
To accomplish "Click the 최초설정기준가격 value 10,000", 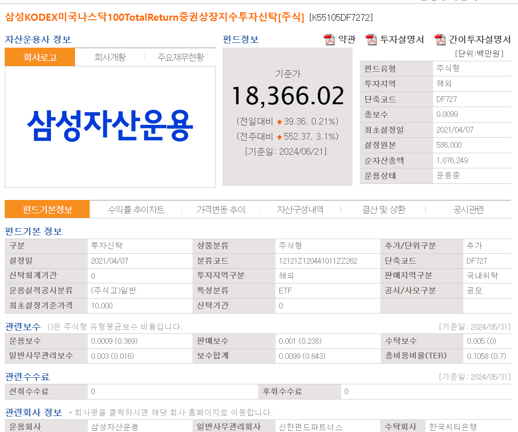I will click(102, 306).
